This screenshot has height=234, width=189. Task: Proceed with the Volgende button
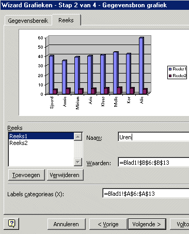[147, 224]
